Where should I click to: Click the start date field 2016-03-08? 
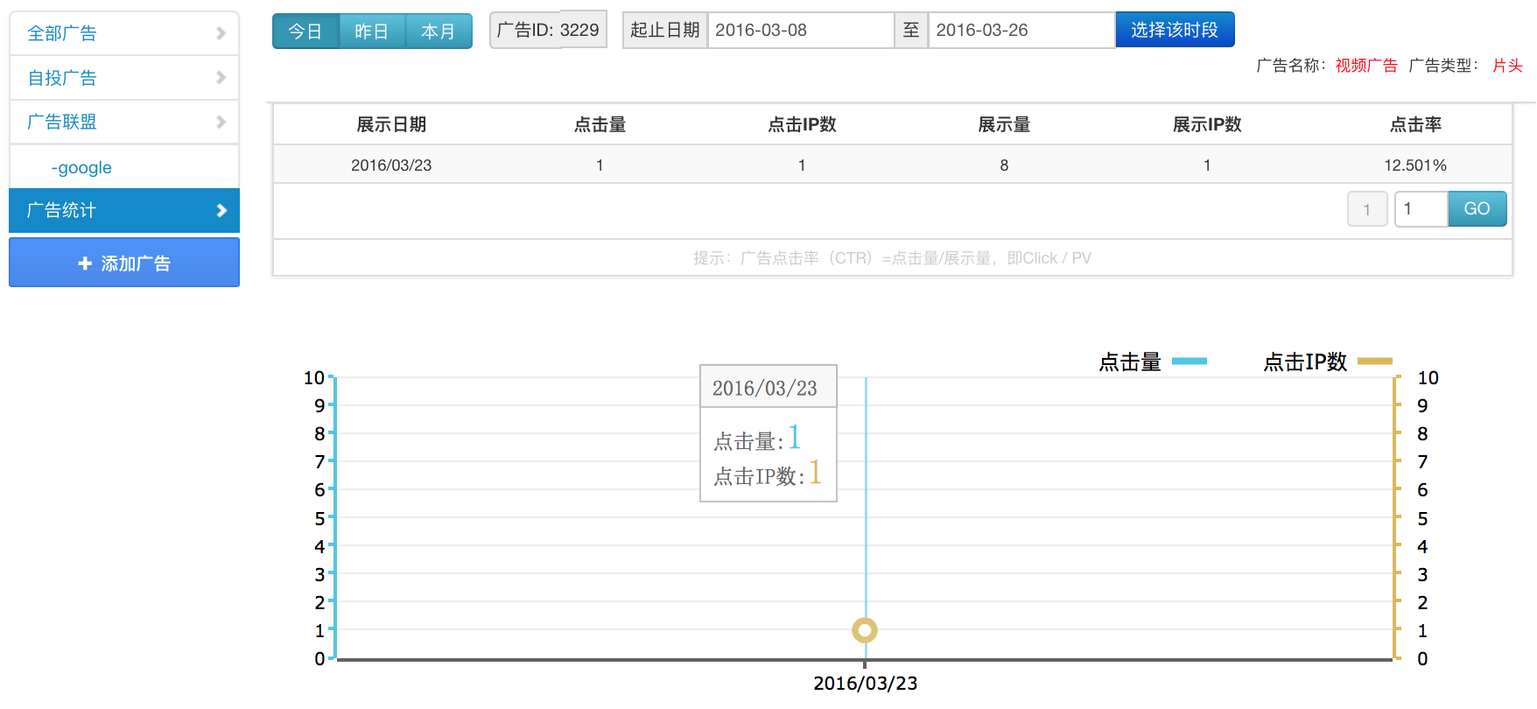799,31
